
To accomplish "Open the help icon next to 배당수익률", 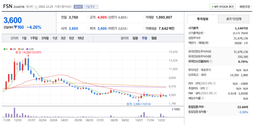I will (x=203, y=98).
